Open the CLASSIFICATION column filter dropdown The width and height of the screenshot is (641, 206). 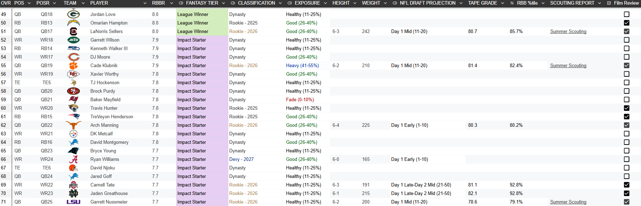(280, 3)
